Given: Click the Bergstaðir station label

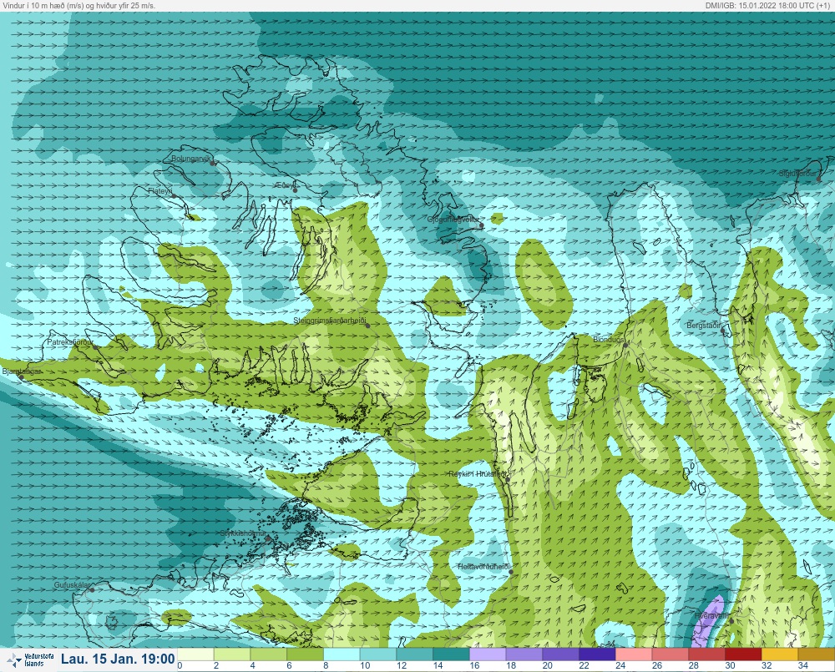Looking at the screenshot, I should (703, 326).
